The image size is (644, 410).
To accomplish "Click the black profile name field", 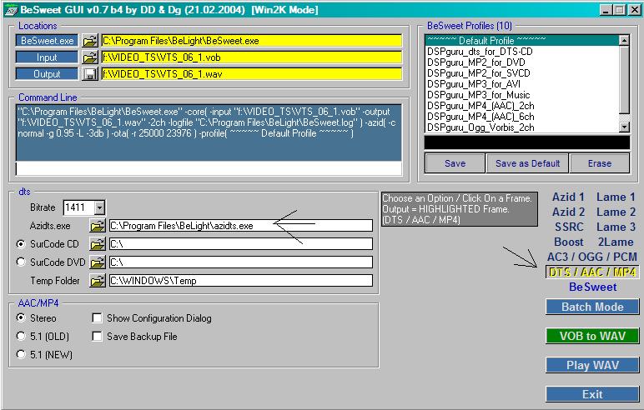I will (527, 142).
